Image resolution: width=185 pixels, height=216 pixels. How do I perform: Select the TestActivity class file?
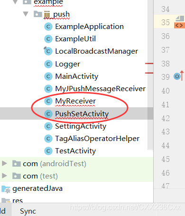(x=75, y=151)
